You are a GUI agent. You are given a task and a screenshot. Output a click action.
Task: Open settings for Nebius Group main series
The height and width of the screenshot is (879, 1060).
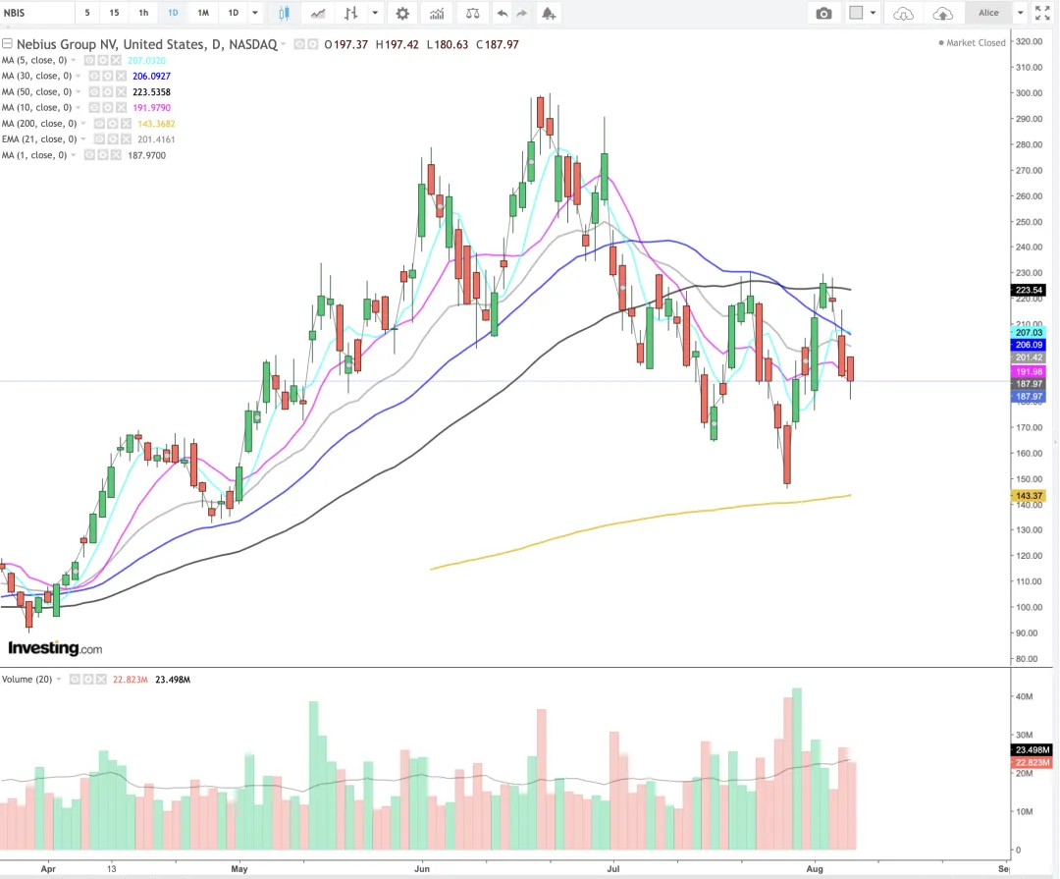[x=312, y=44]
